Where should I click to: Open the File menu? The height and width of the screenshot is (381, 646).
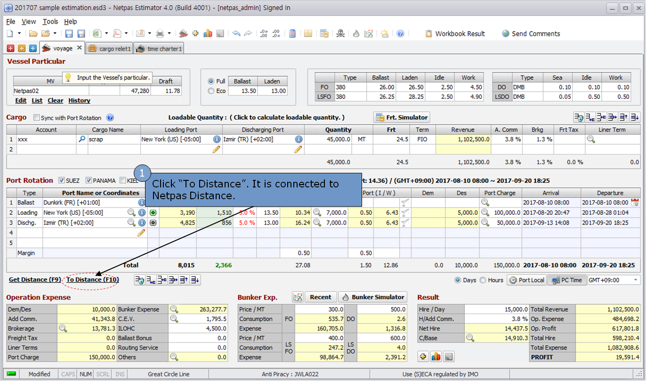point(11,22)
